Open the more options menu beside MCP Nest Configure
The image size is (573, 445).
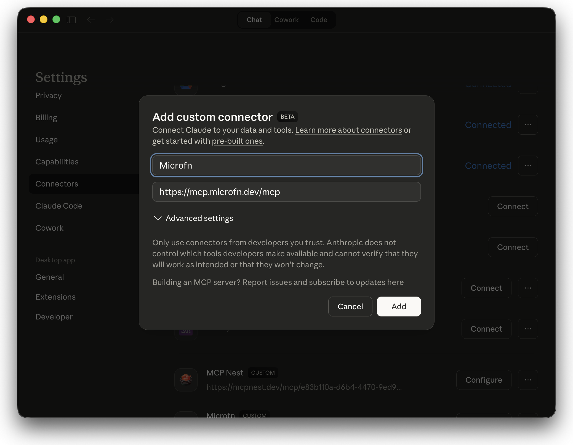pyautogui.click(x=528, y=380)
